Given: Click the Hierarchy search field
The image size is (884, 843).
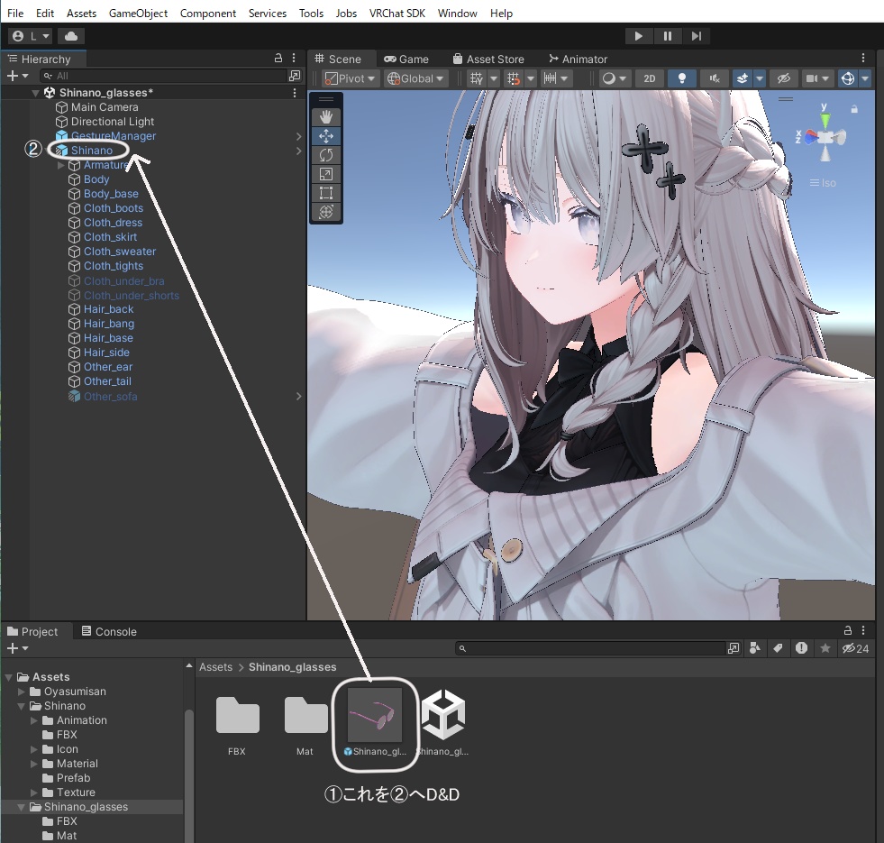Looking at the screenshot, I should point(163,76).
